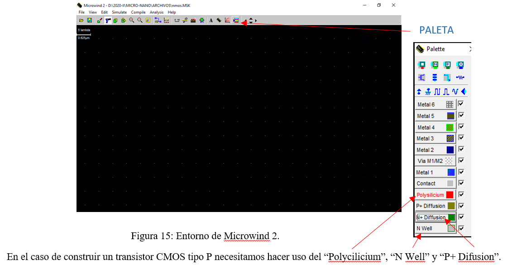Open the factory process steps icon
The image size is (507, 265).
tap(193, 20)
